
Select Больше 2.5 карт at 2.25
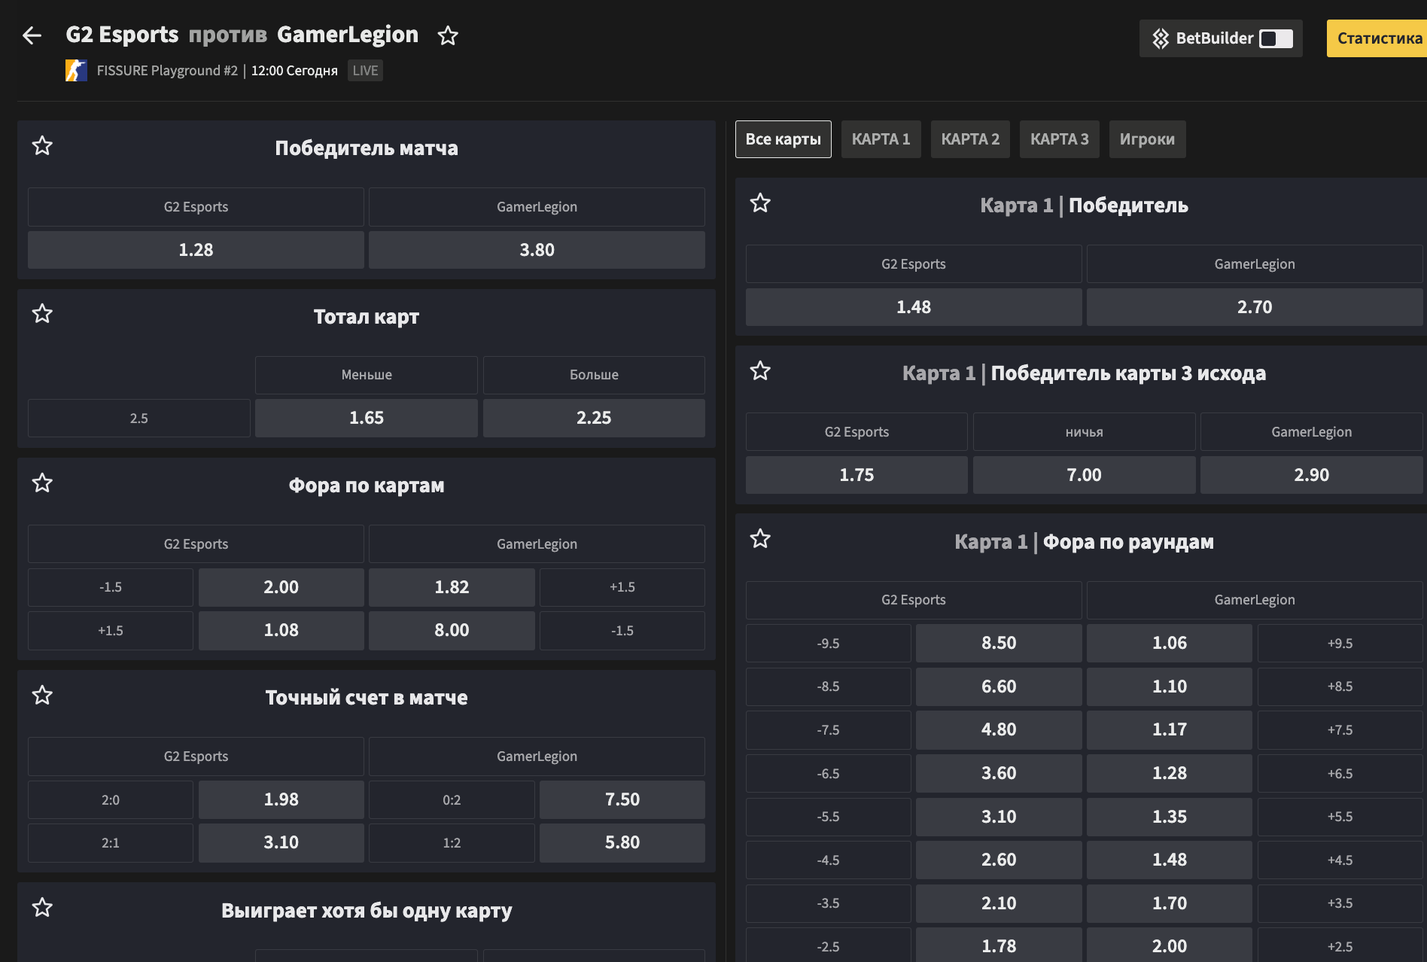point(594,417)
